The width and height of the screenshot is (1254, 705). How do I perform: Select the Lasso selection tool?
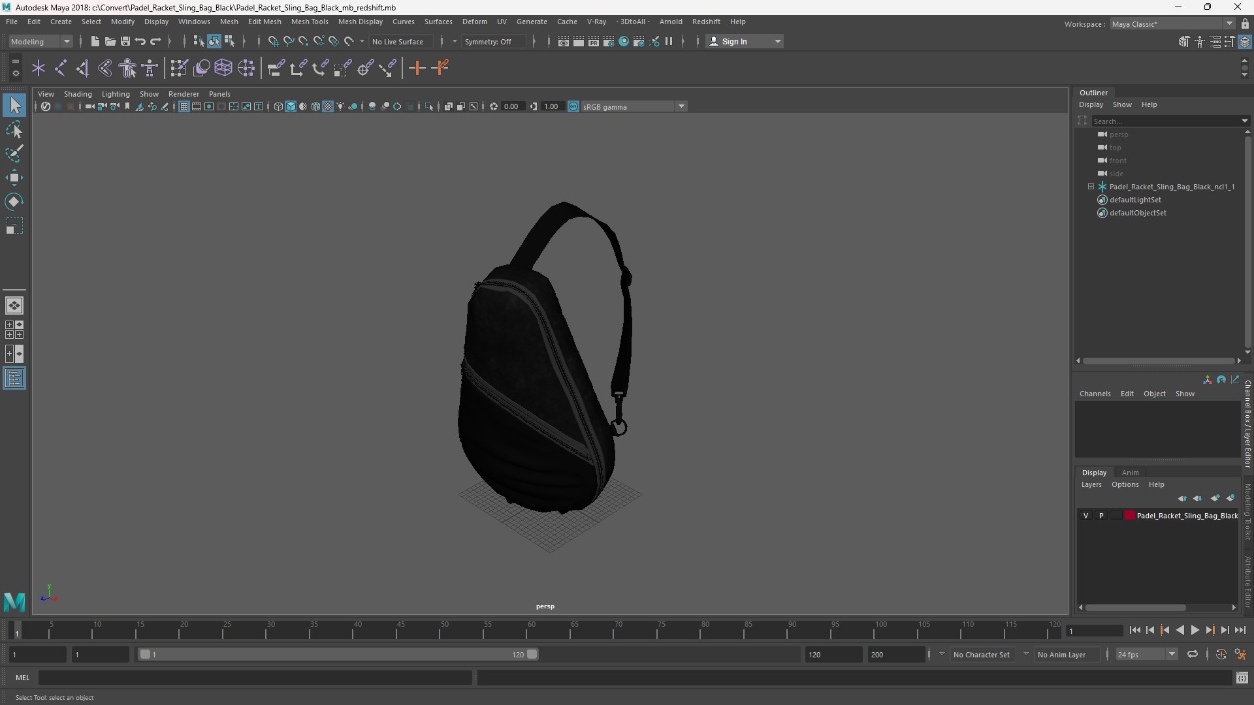(14, 130)
